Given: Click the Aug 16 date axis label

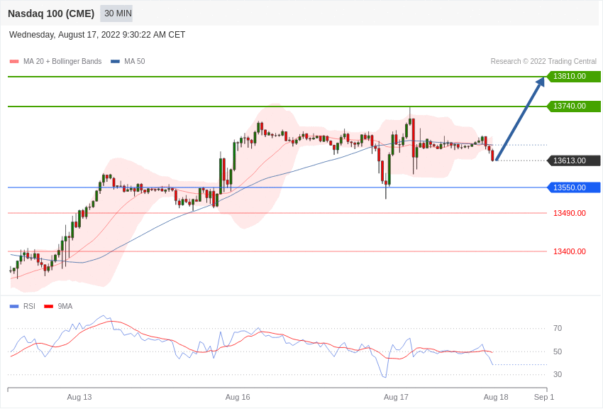Looking at the screenshot, I should pos(238,397).
